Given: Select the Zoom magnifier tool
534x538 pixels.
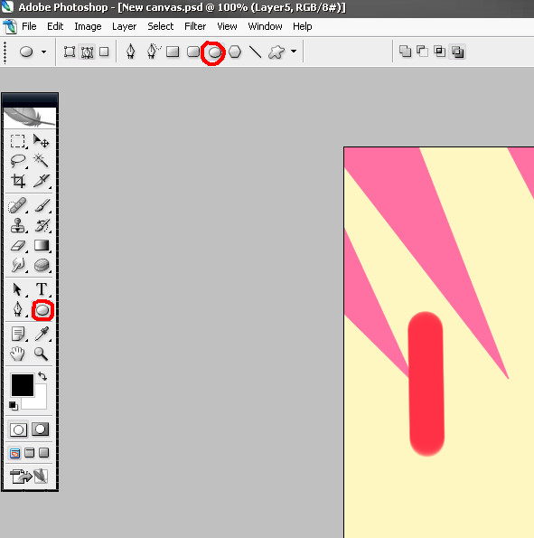Looking at the screenshot, I should point(41,354).
